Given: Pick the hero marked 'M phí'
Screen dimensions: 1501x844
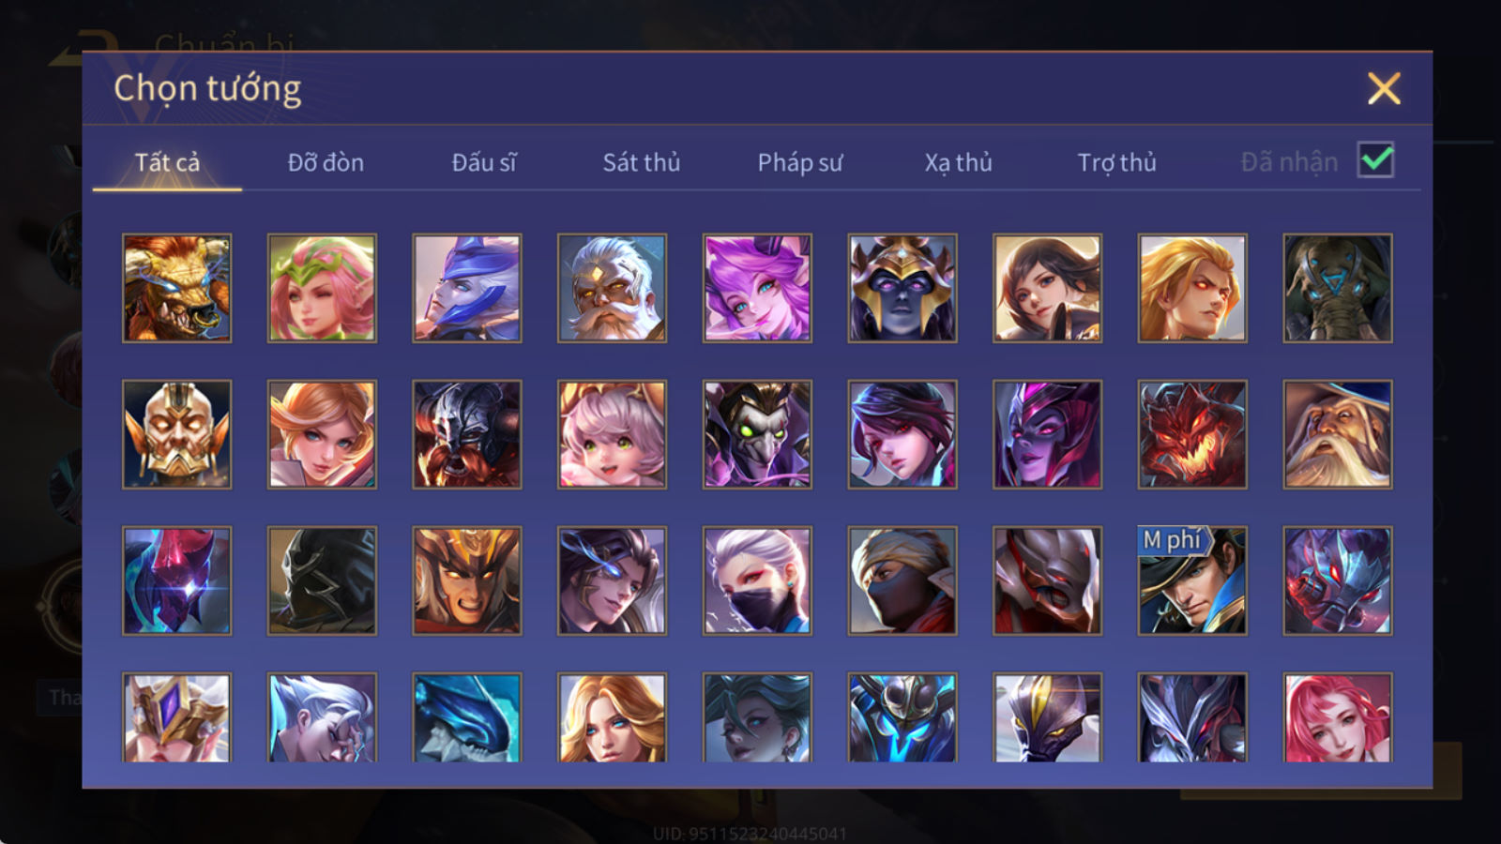Looking at the screenshot, I should (x=1192, y=580).
